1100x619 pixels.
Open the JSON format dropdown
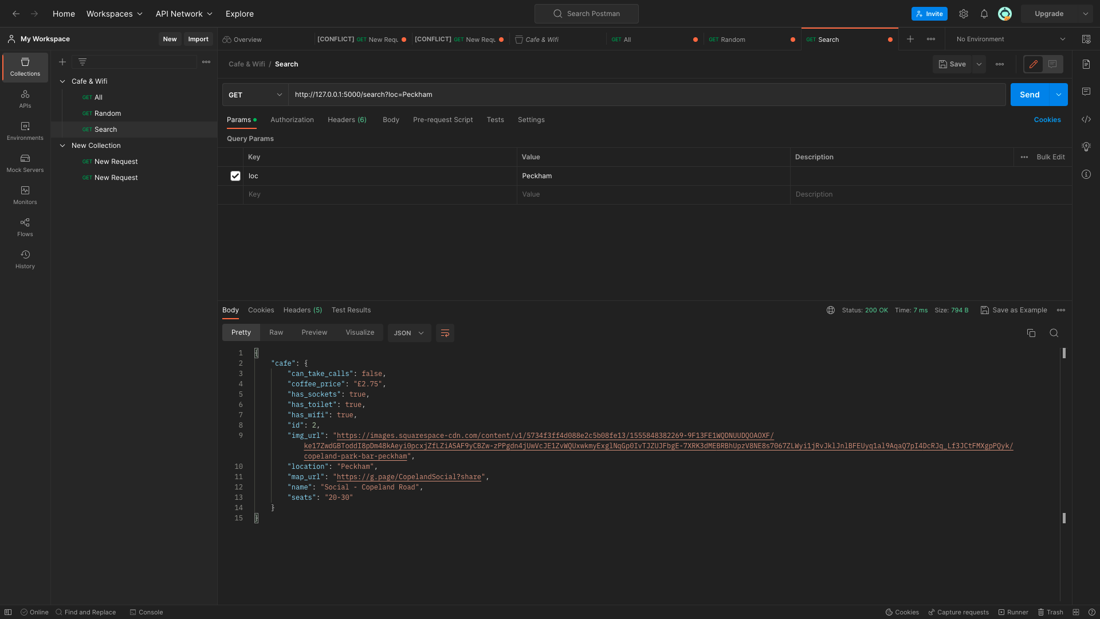(x=409, y=333)
